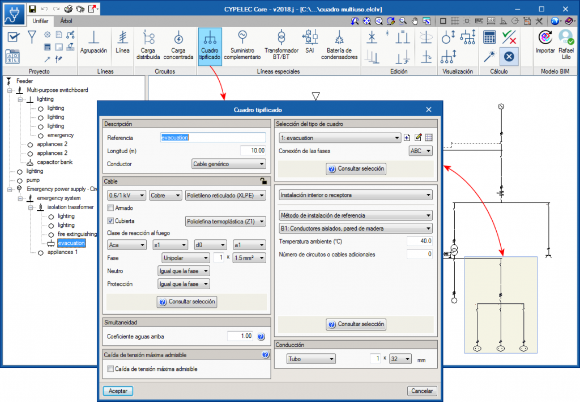
Task: Click the Cancelar button
Action: tap(422, 391)
